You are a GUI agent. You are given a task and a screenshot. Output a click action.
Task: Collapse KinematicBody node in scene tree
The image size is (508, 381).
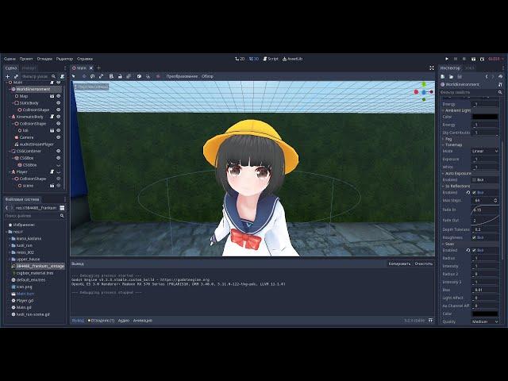point(10,117)
